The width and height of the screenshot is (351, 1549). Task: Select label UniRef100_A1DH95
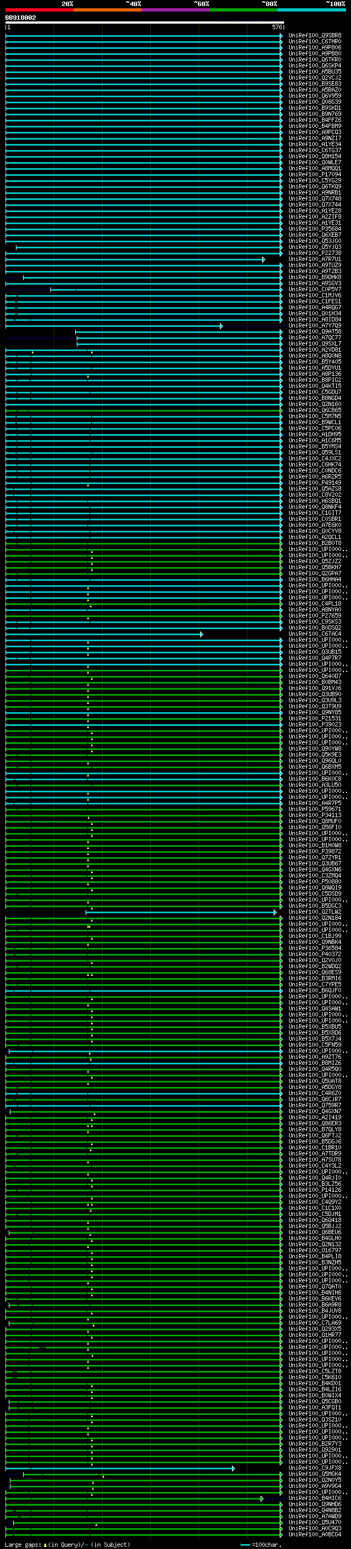[315, 434]
